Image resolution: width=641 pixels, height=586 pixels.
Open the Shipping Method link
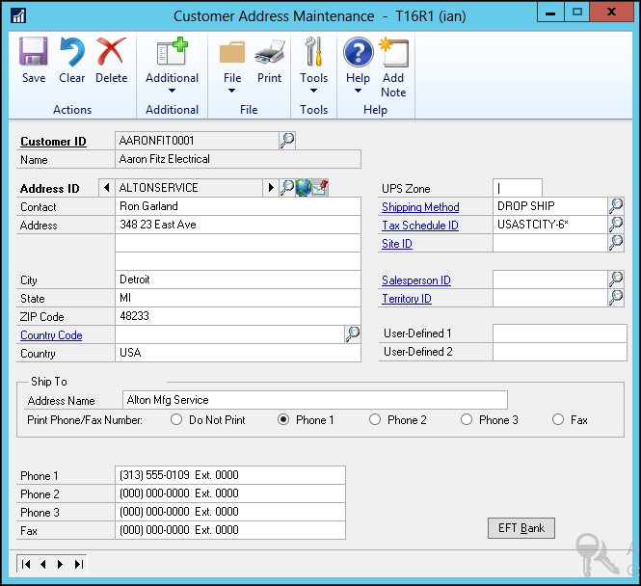[420, 207]
